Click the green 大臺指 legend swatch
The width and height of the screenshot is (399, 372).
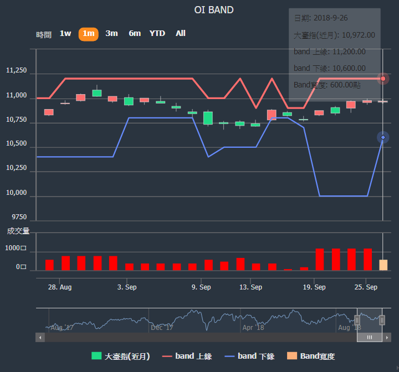click(96, 356)
